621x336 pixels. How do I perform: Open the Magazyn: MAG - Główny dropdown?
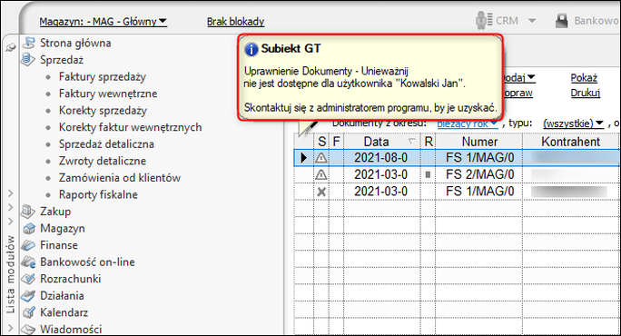[103, 22]
